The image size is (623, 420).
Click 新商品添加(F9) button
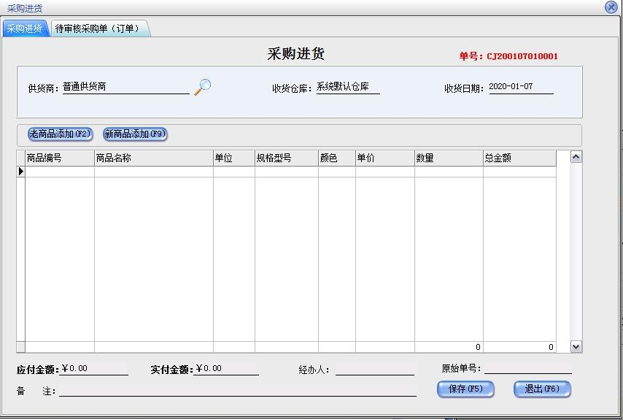pos(135,134)
